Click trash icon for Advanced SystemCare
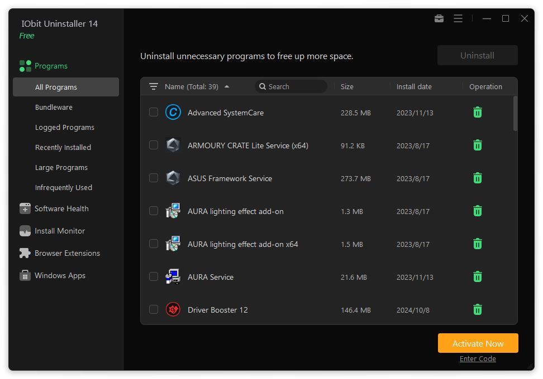The image size is (543, 379). pos(477,113)
